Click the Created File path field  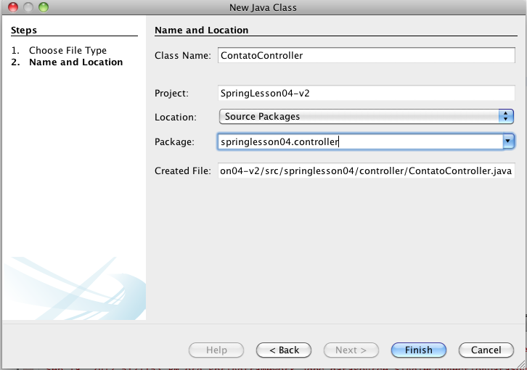pyautogui.click(x=367, y=170)
